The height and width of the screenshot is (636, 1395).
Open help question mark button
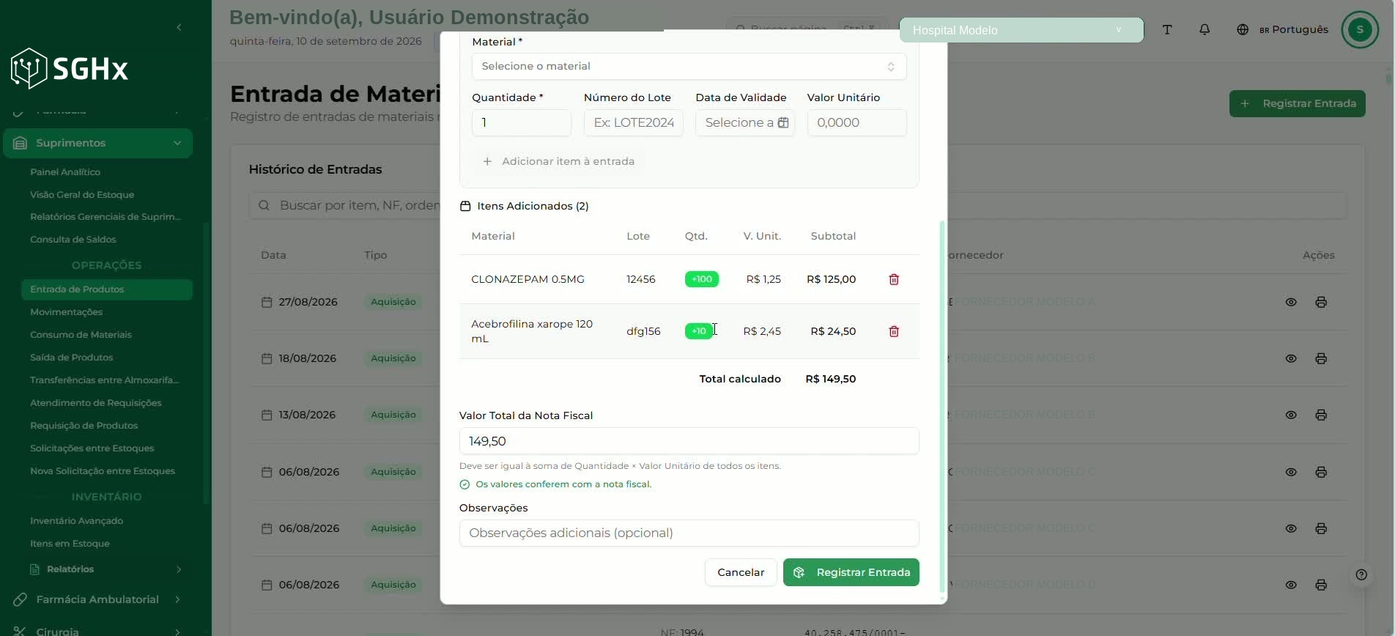(x=1361, y=574)
